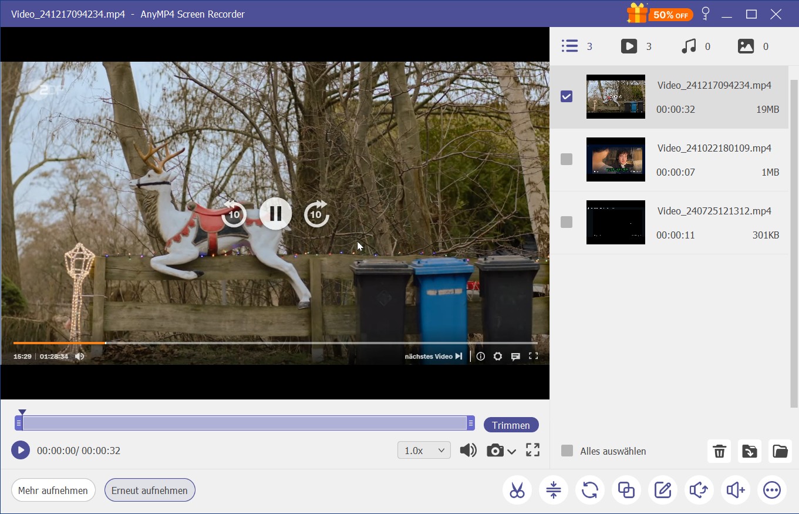Image resolution: width=799 pixels, height=514 pixels.
Task: Click the pause overlay button in video
Action: 276,213
